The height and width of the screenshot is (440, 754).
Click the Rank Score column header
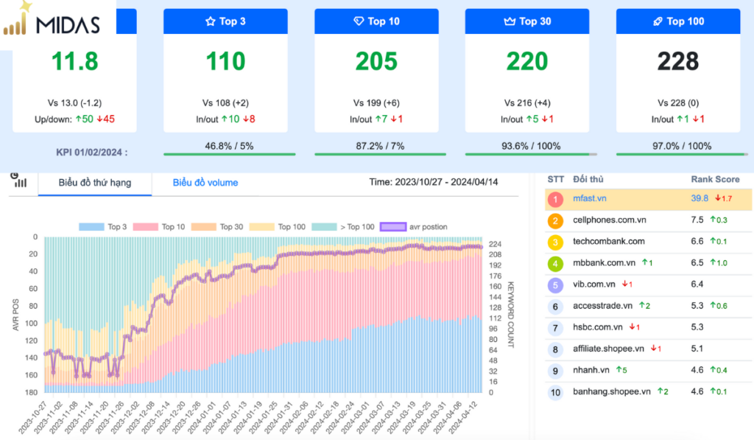[715, 179]
